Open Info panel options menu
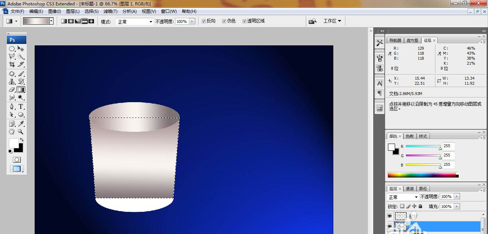 (482, 42)
